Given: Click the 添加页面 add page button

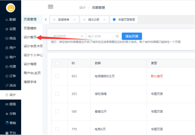Looking at the screenshot, I should tap(132, 36).
